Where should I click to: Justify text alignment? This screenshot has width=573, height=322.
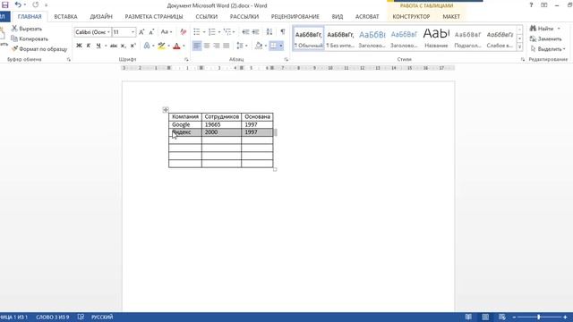coord(227,46)
